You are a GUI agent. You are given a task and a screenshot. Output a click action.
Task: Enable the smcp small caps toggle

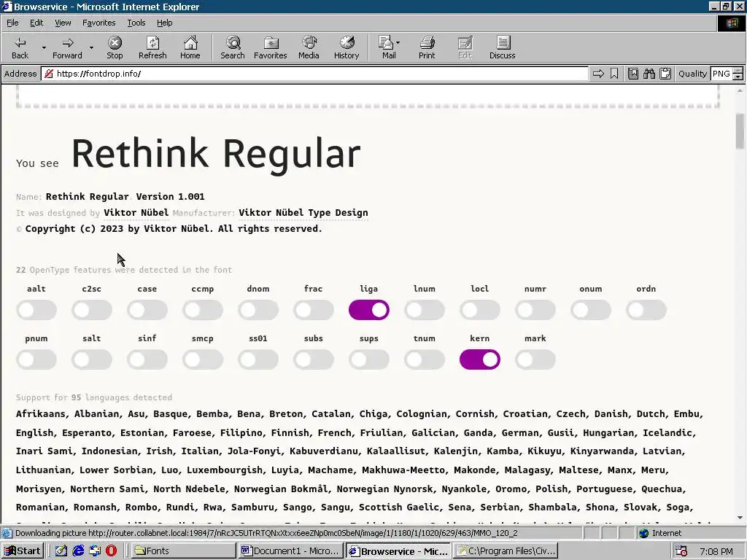(203, 359)
